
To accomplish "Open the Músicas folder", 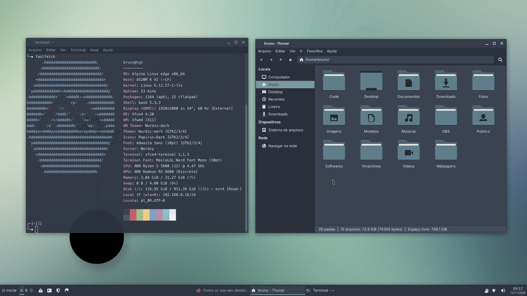I will pyautogui.click(x=408, y=116).
